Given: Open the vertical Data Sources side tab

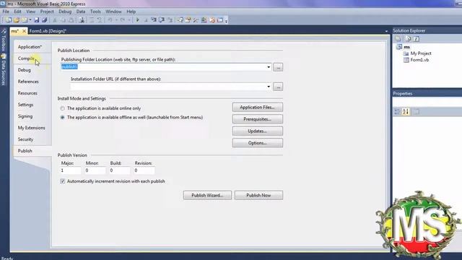Looking at the screenshot, I should [4, 70].
